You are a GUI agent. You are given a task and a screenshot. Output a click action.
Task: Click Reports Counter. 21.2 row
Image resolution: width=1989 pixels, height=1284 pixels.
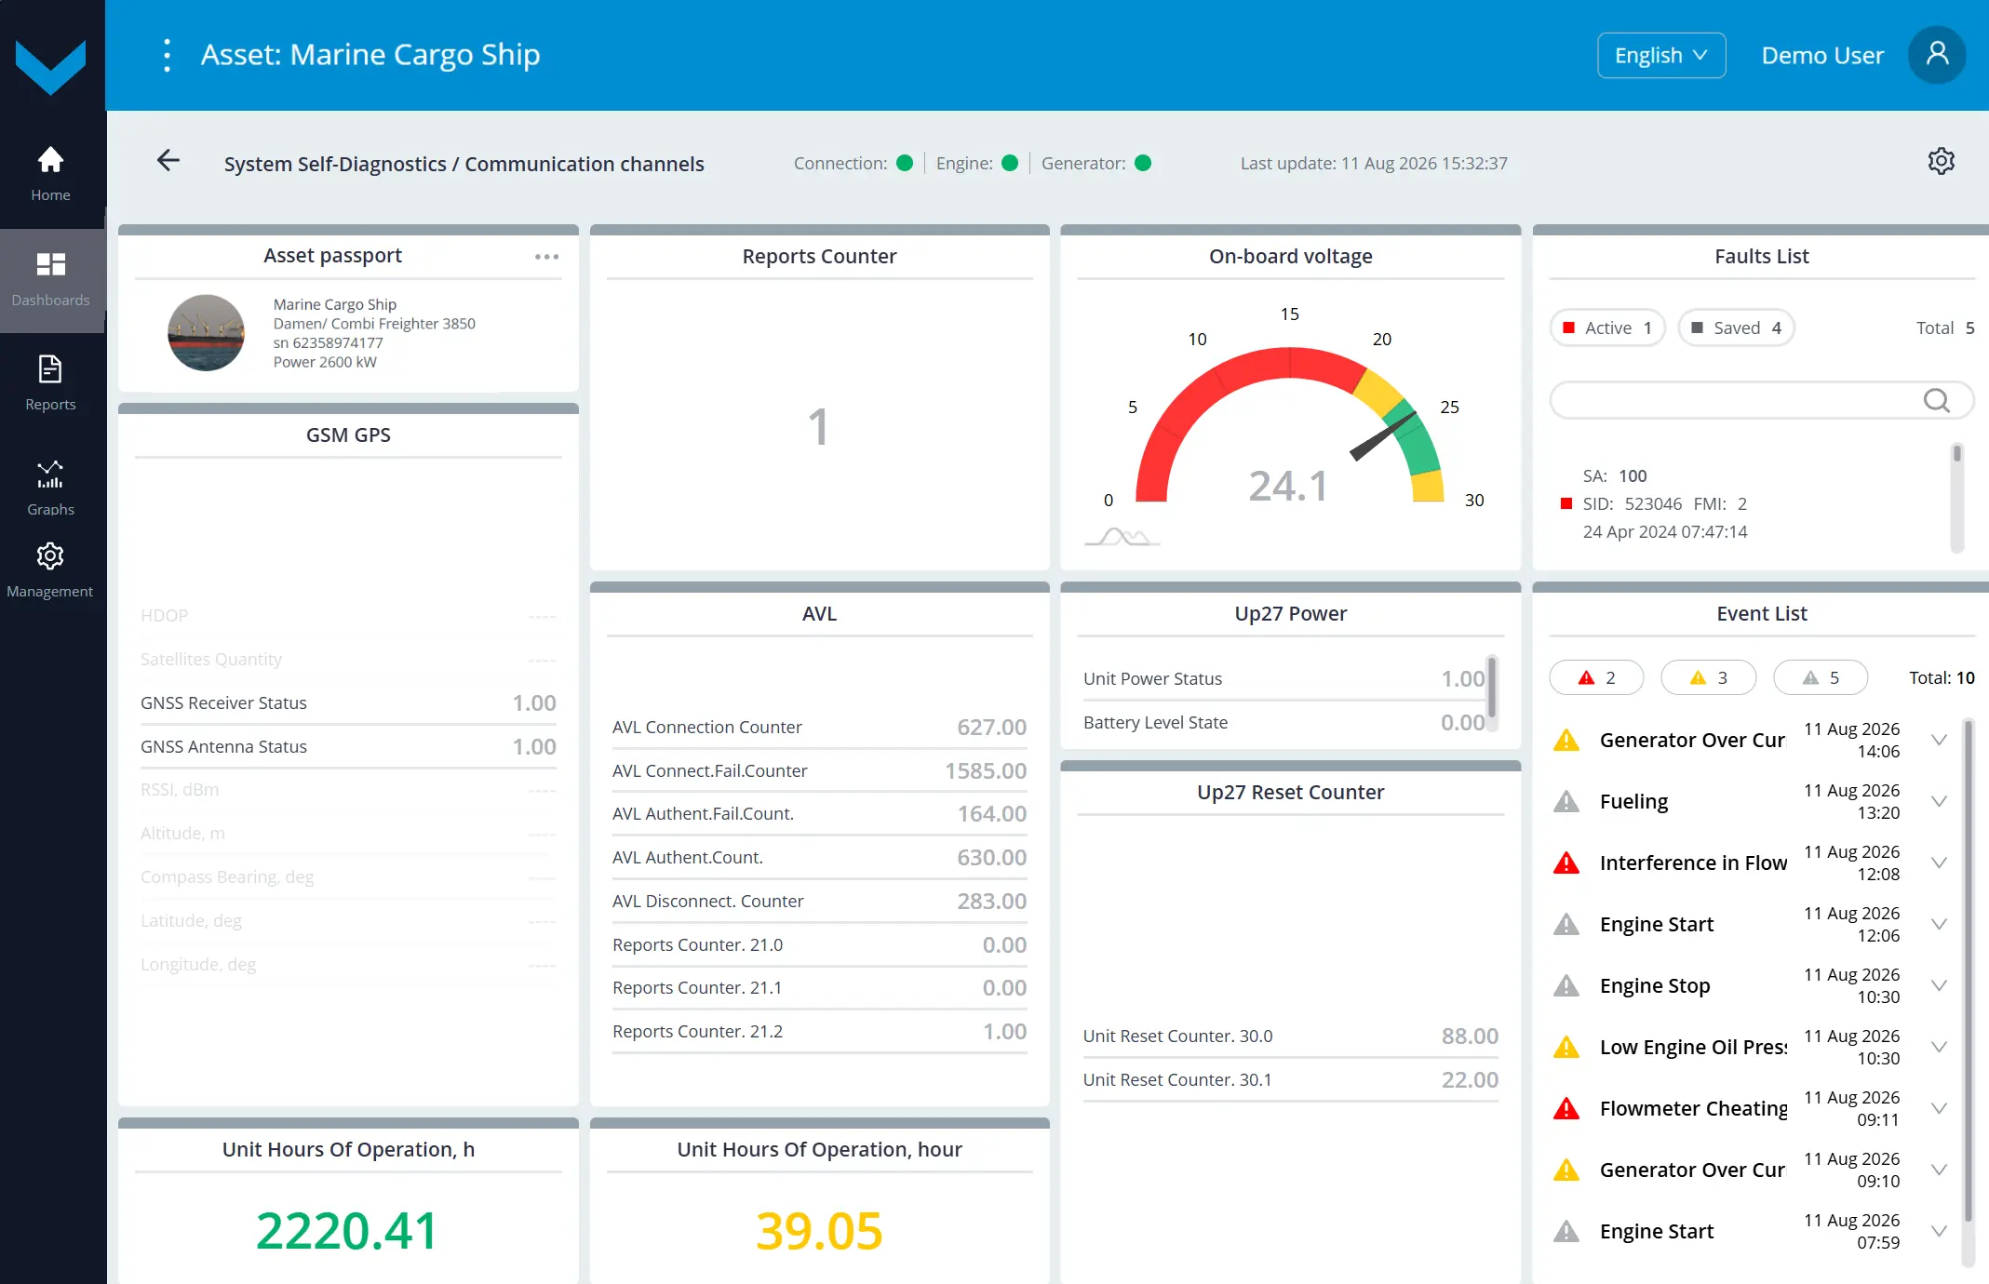(x=819, y=1032)
